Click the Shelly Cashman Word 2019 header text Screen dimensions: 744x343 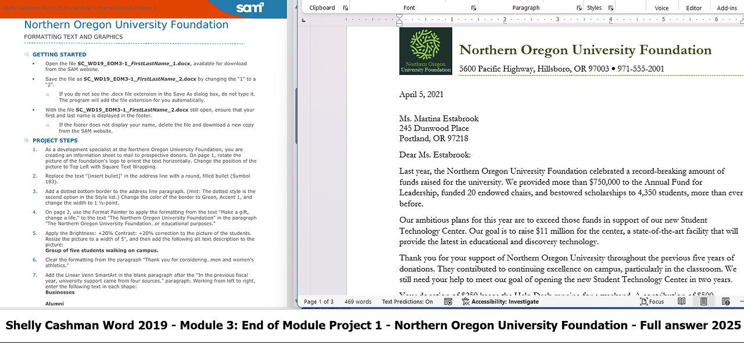point(79,8)
